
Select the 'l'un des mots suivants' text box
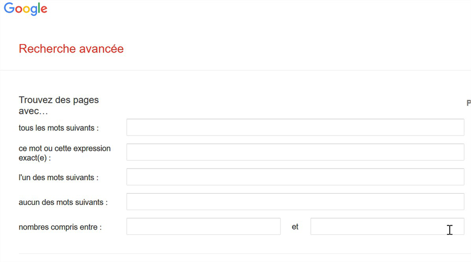click(295, 177)
